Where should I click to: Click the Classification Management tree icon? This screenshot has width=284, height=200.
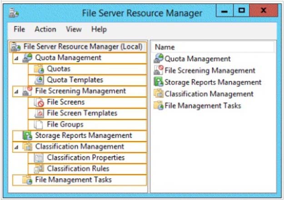coord(27,146)
